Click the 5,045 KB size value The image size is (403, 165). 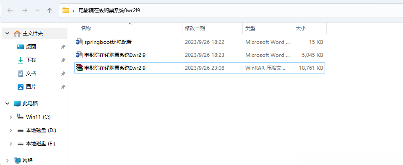pos(313,55)
